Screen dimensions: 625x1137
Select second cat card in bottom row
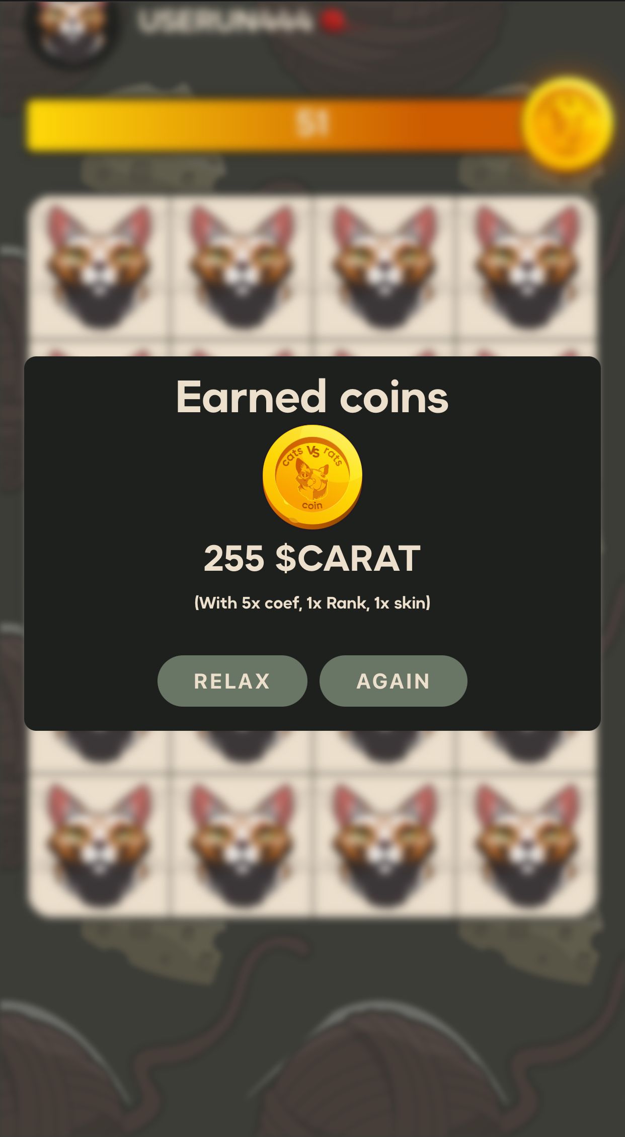(242, 846)
